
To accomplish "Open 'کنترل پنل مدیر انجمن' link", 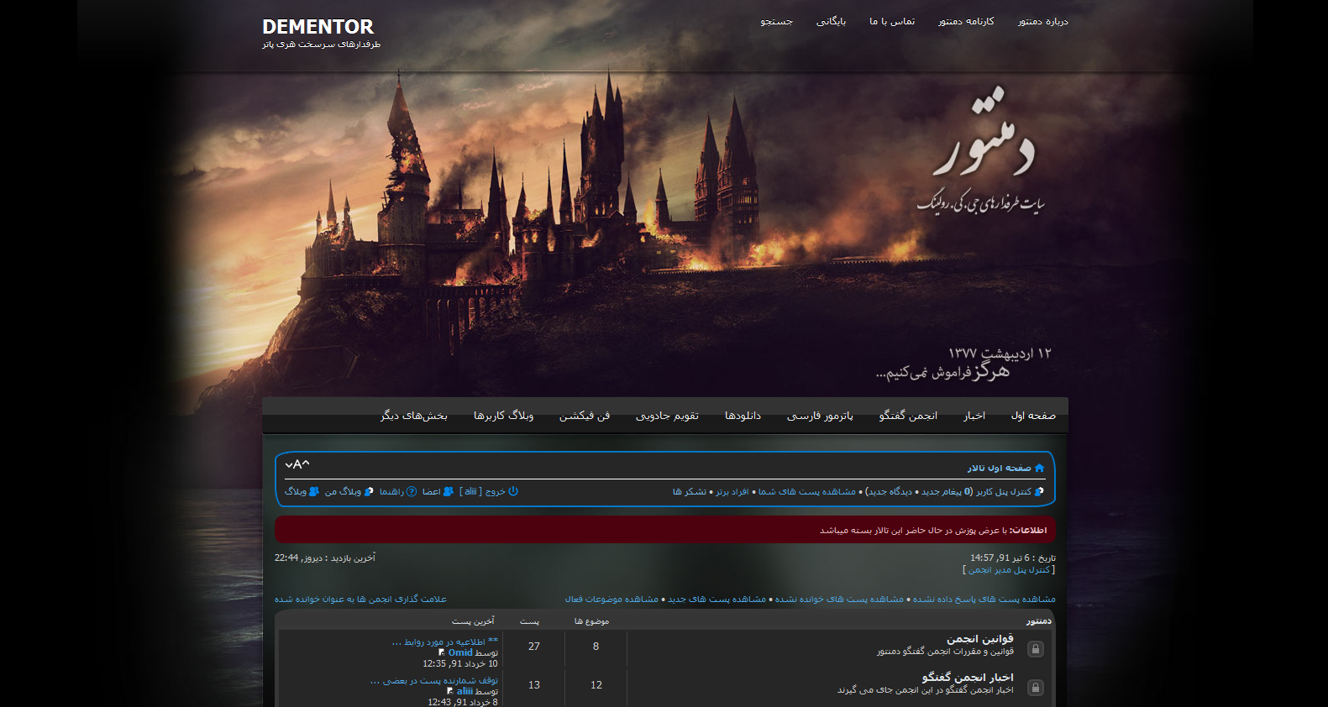I will coord(1009,569).
